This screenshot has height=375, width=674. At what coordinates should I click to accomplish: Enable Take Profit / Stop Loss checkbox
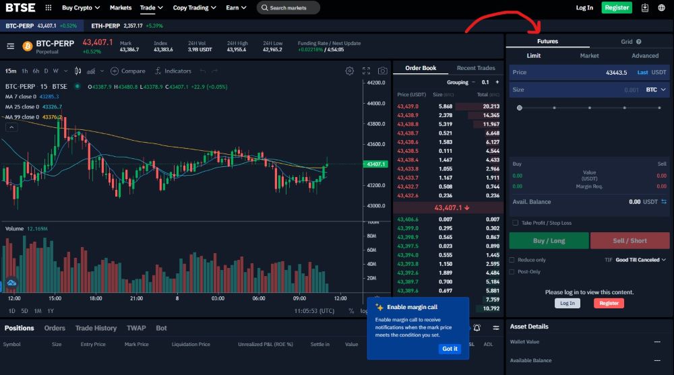pyautogui.click(x=515, y=223)
